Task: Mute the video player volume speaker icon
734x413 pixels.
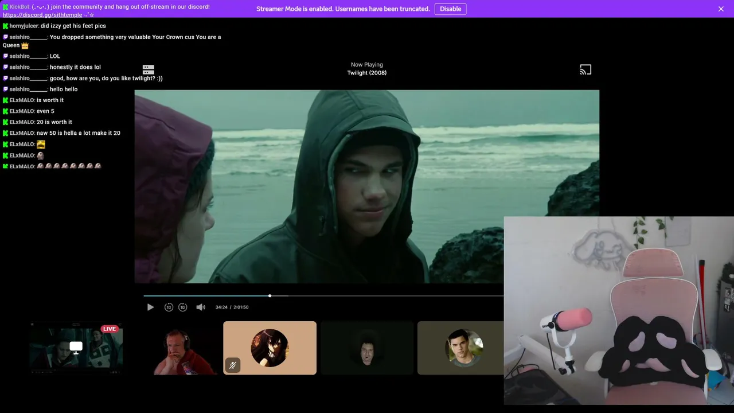Action: tap(201, 307)
